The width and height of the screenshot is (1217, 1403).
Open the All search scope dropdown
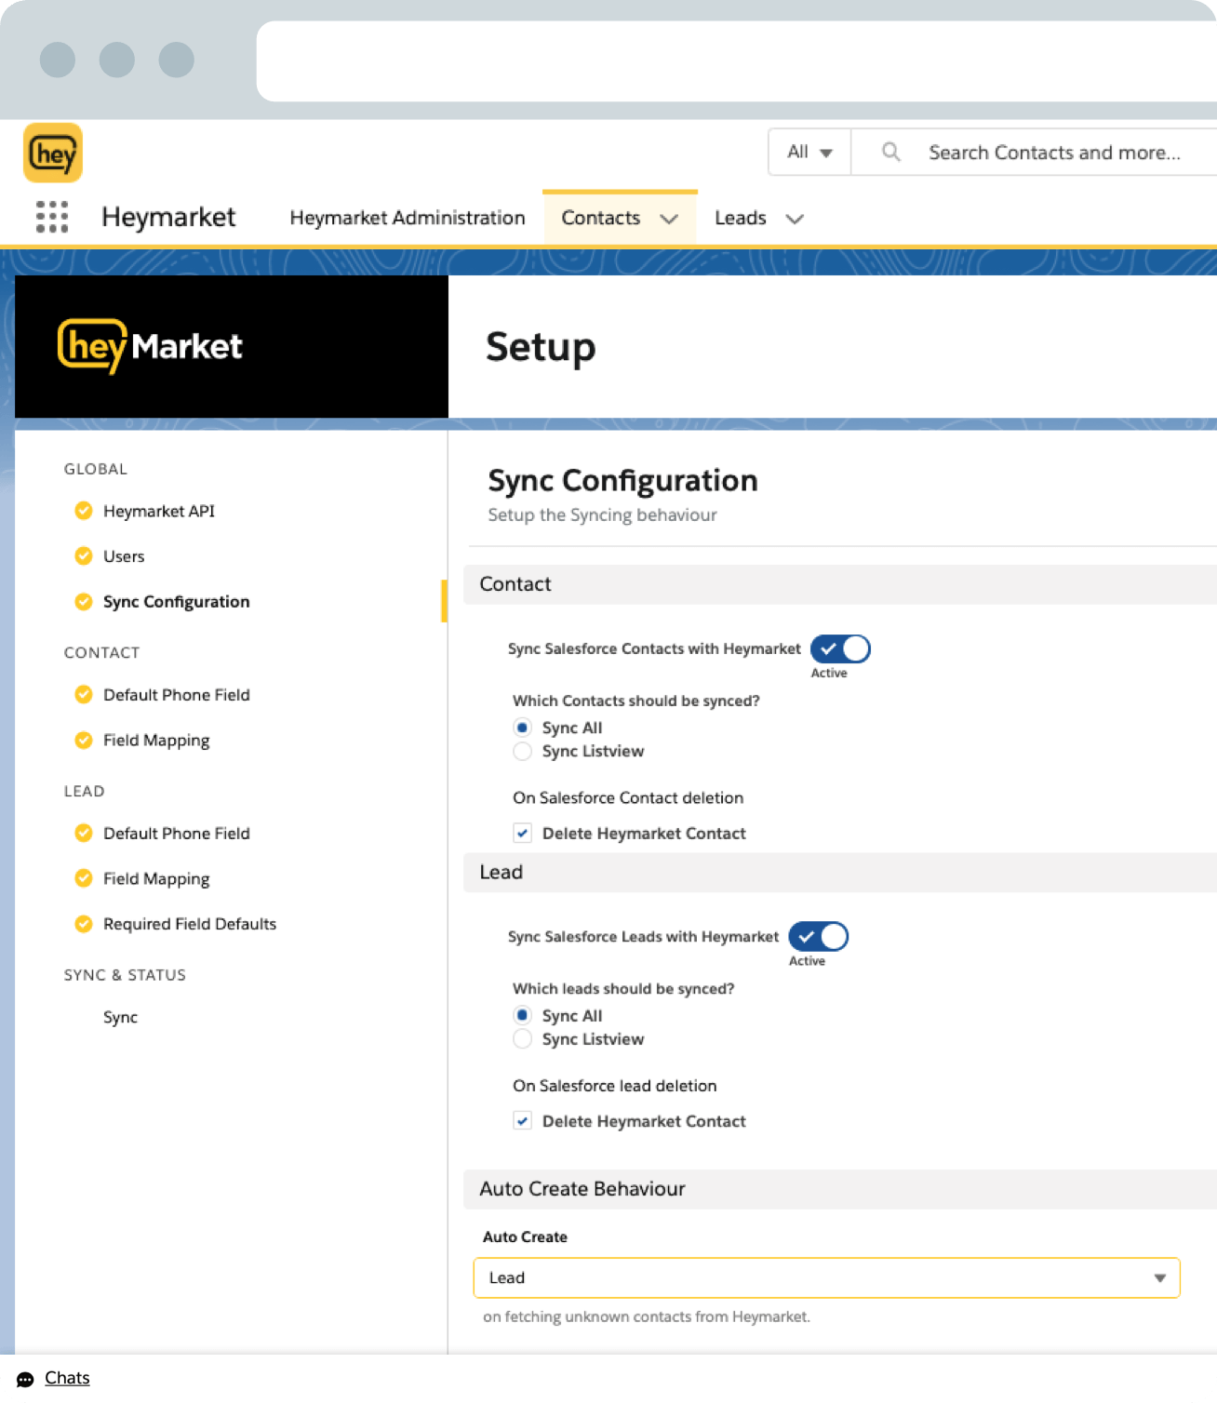coord(809,152)
